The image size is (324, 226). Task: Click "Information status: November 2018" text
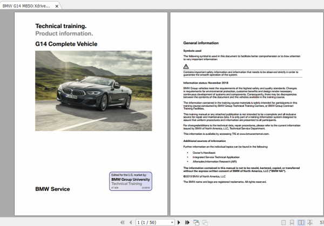pos(206,83)
